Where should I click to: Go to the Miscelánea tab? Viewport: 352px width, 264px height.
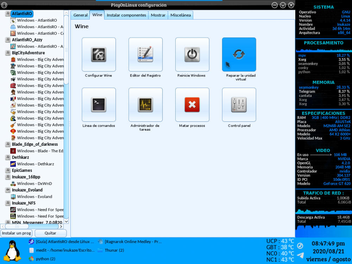181,15
